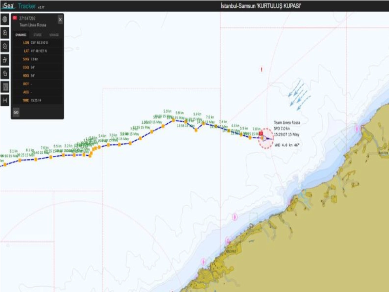The height and width of the screenshot is (292, 389).
Task: Click the red exclamation warning mark on the map
Action: point(261,70)
